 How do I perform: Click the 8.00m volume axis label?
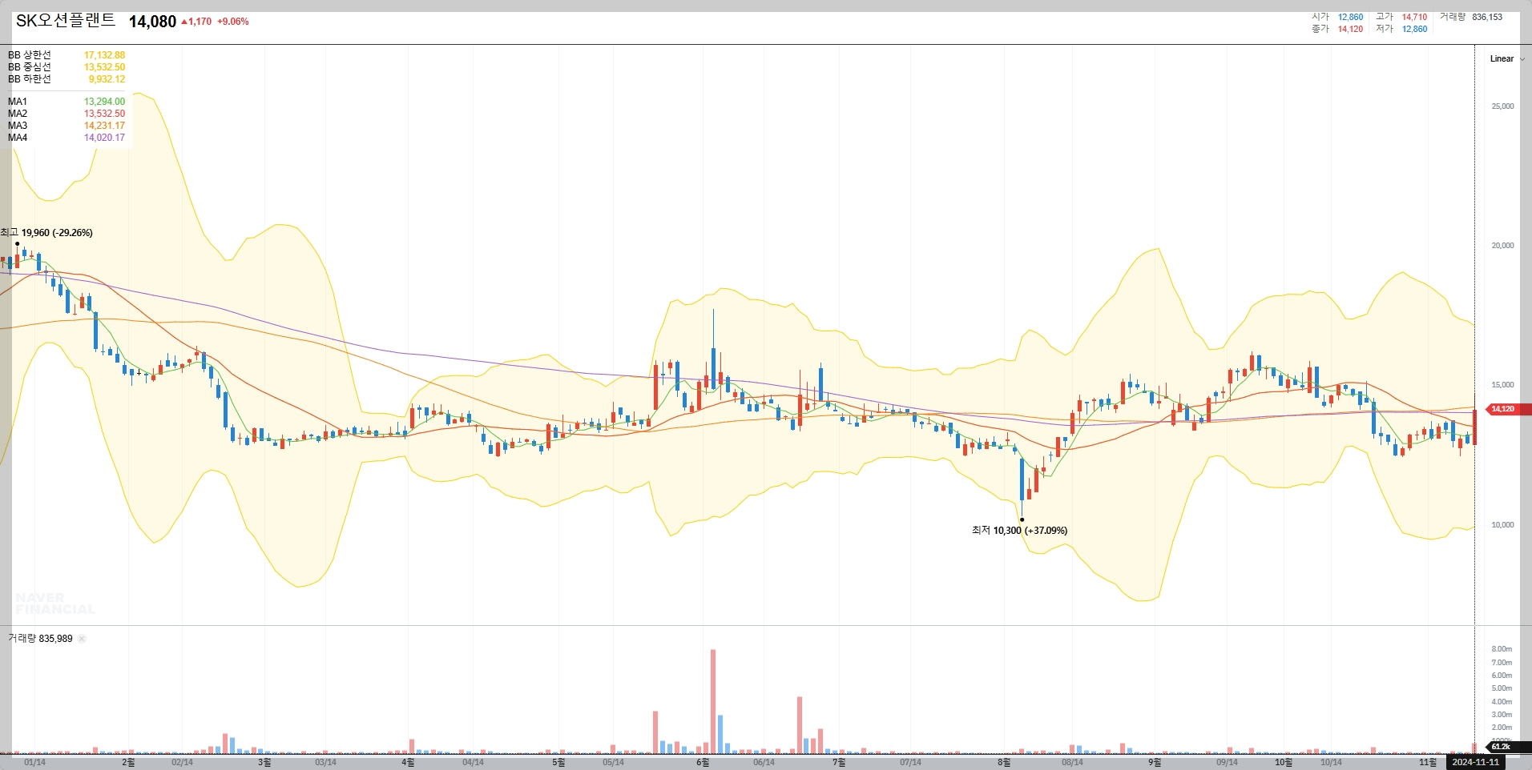(1502, 649)
